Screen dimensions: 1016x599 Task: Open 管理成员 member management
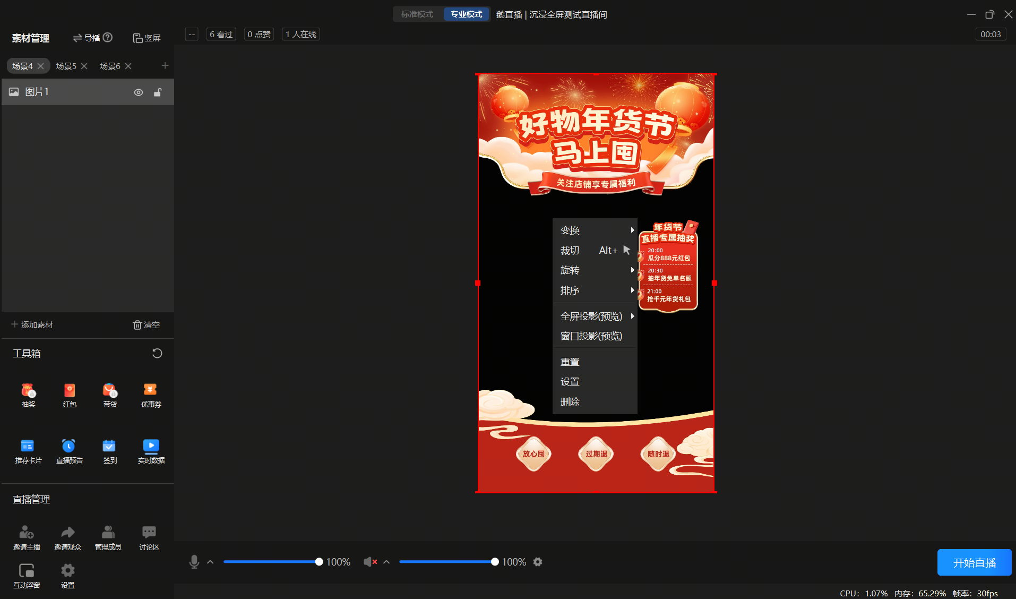point(108,538)
